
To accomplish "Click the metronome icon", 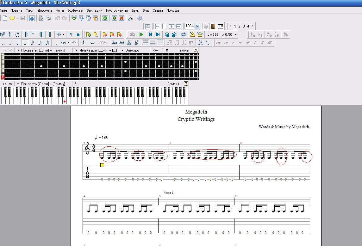I will (x=192, y=34).
